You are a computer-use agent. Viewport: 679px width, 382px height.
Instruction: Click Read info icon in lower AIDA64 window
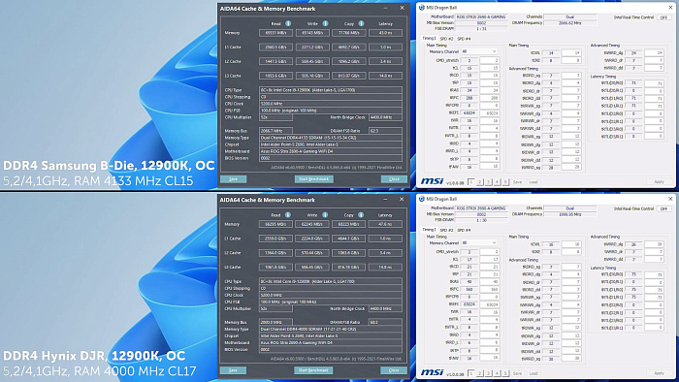click(x=288, y=214)
